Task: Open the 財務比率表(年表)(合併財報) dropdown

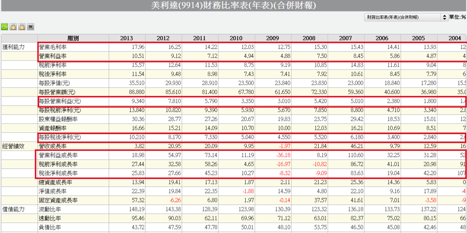Action: 406,18
